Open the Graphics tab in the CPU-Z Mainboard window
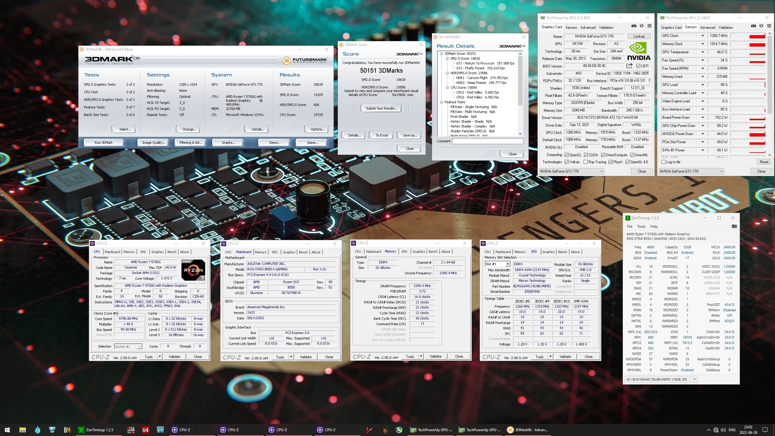775x436 pixels. click(x=289, y=252)
